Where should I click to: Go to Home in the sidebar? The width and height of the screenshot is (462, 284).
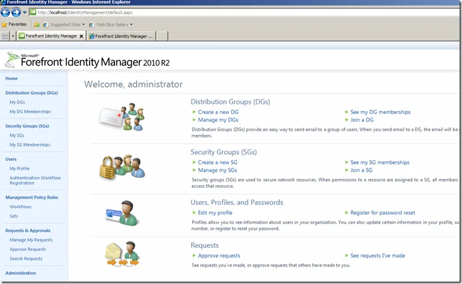[11, 78]
